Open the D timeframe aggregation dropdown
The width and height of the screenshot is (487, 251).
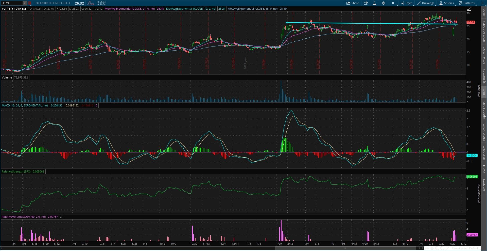(x=393, y=3)
